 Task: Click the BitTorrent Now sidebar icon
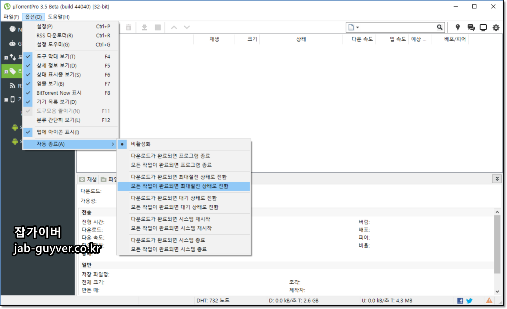(x=12, y=29)
